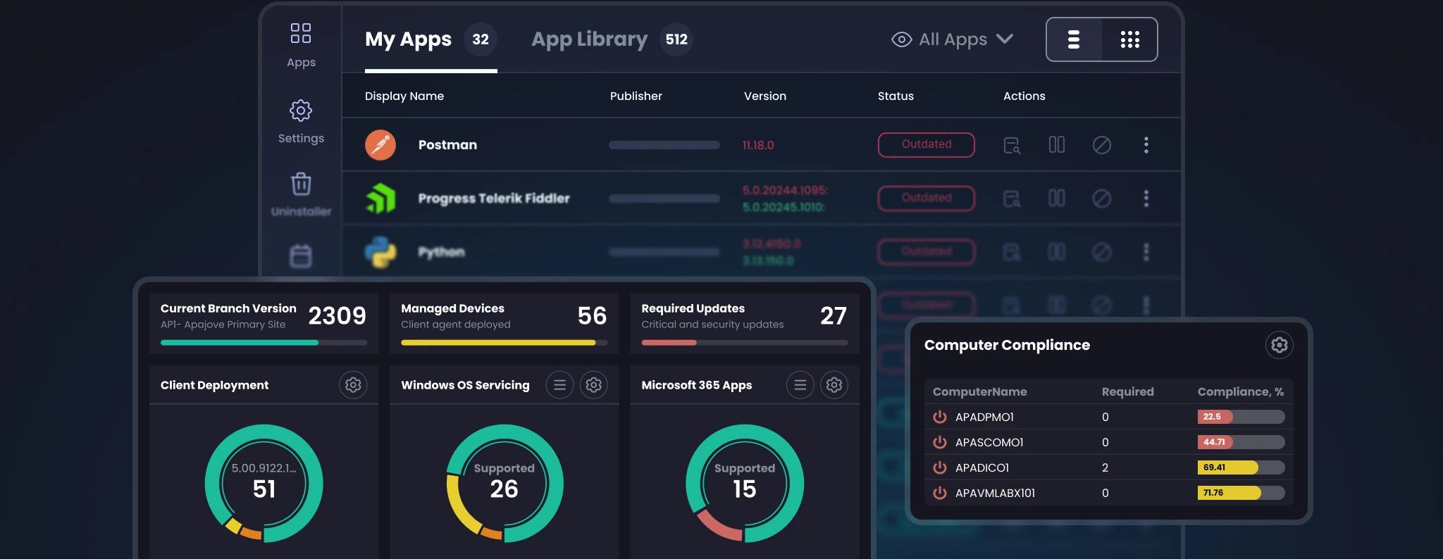Click Postman version 11.18.0

[758, 145]
